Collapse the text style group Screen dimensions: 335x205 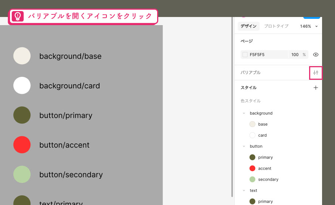(244, 191)
